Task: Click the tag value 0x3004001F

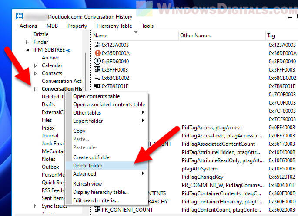Action: [x=282, y=185]
